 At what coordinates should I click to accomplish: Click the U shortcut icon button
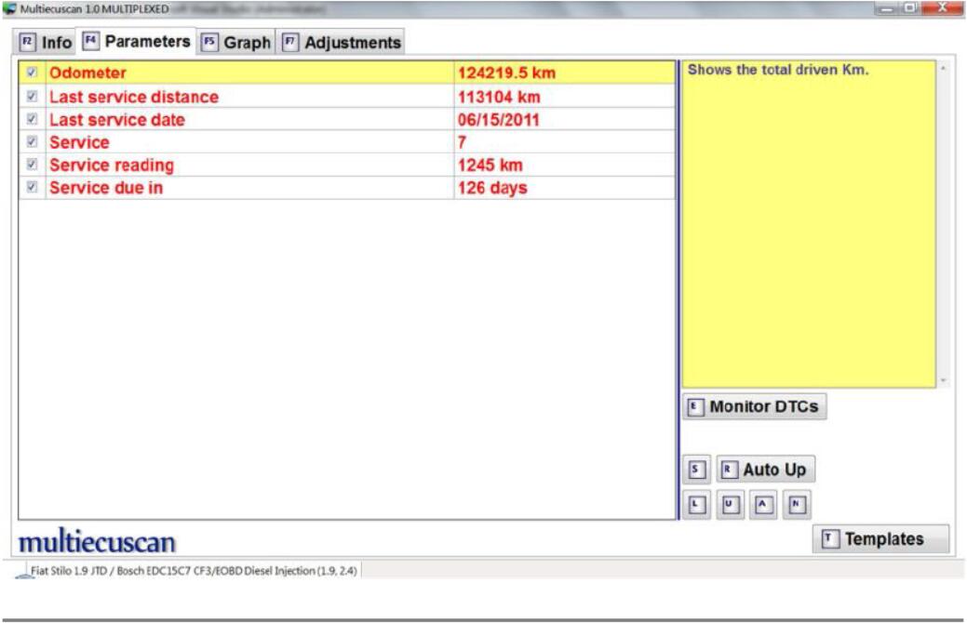731,505
